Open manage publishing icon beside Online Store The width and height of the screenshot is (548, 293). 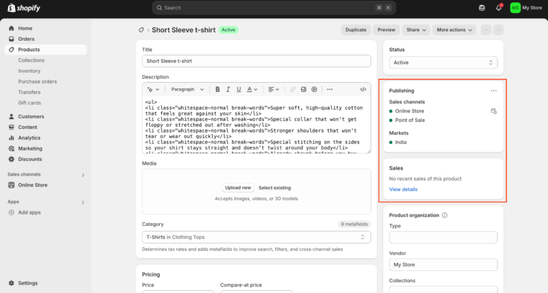click(x=493, y=111)
